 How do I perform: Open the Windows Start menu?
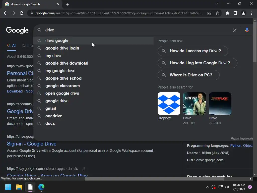tap(8, 187)
